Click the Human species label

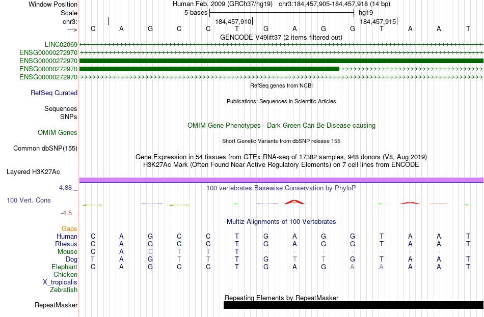pos(67,236)
